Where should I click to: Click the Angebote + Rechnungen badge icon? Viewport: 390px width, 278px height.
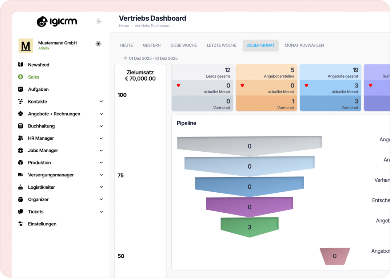click(x=21, y=114)
